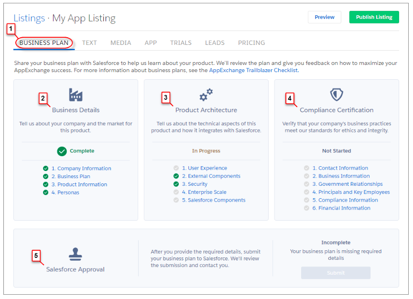Image resolution: width=413 pixels, height=299 pixels.
Task: Open the Listings breadcrumb link
Action: pyautogui.click(x=29, y=18)
